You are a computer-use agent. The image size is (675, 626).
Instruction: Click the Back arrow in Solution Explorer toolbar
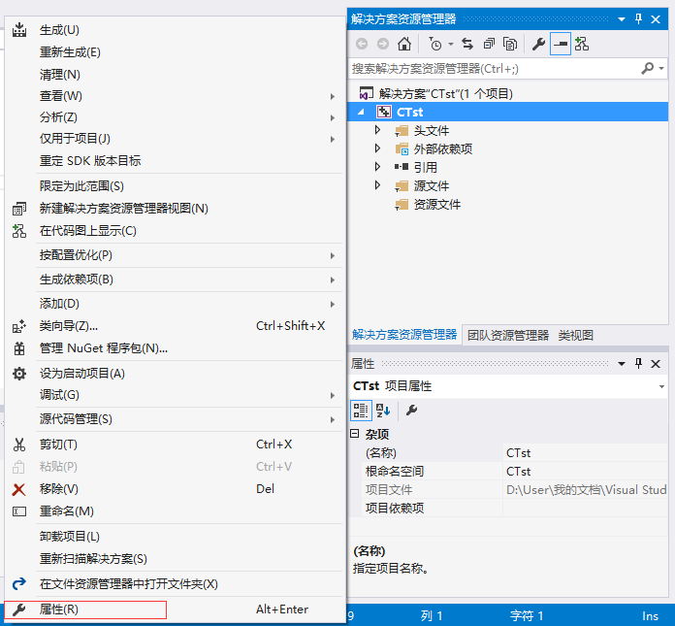pyautogui.click(x=362, y=44)
